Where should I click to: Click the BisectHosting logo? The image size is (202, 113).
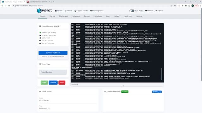[45, 11]
